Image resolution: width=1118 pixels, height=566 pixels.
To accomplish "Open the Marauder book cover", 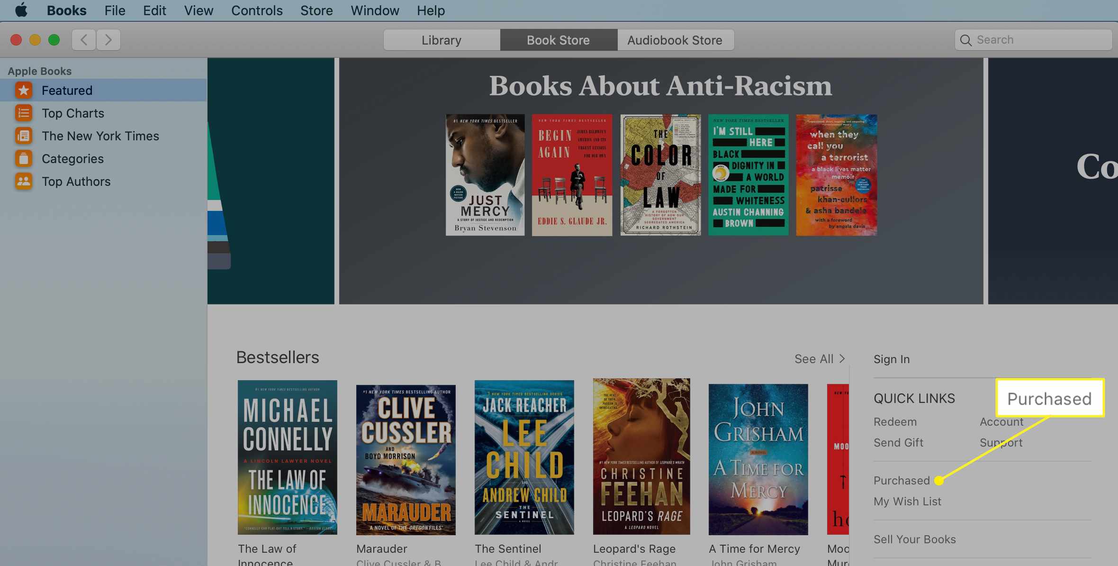I will pos(406,460).
